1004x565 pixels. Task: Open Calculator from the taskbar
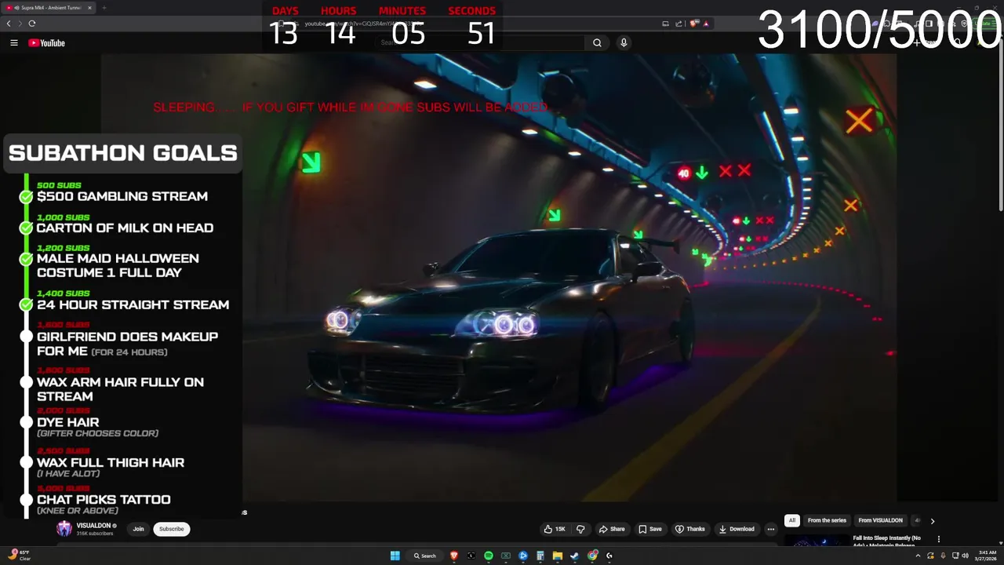(x=540, y=556)
